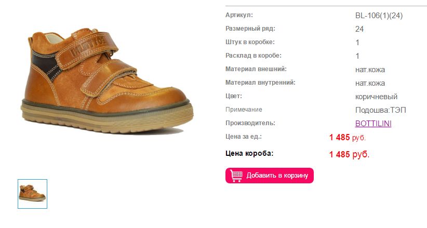Viewport: 427px width, 228px height.
Task: Click the Примечание label
Action: 244,110
